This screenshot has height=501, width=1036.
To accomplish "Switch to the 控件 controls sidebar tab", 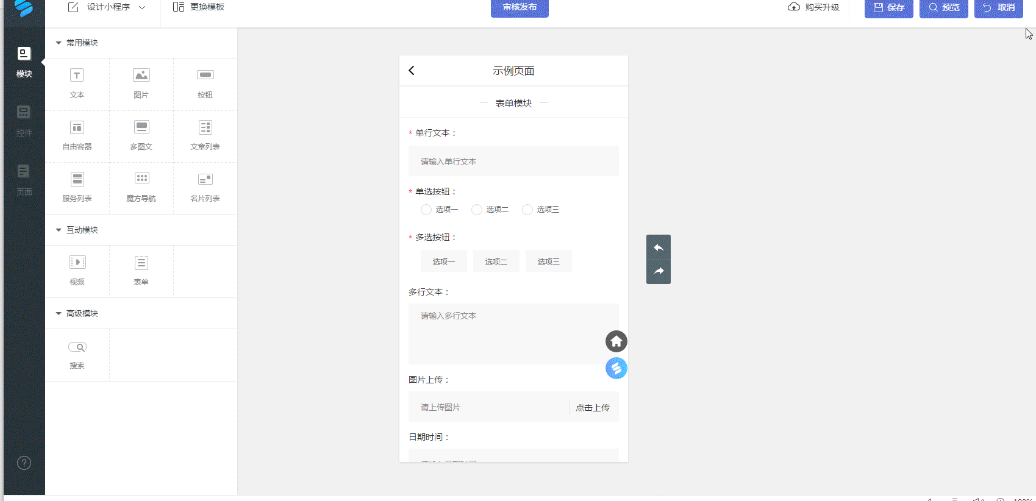I will (24, 121).
